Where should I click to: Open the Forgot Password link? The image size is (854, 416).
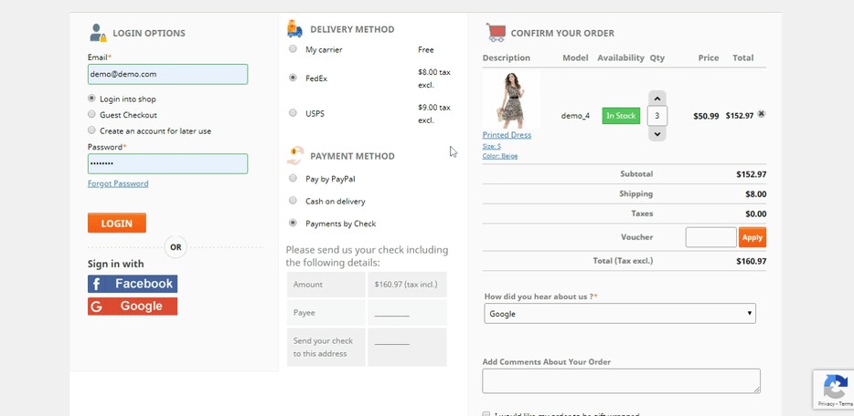click(118, 183)
